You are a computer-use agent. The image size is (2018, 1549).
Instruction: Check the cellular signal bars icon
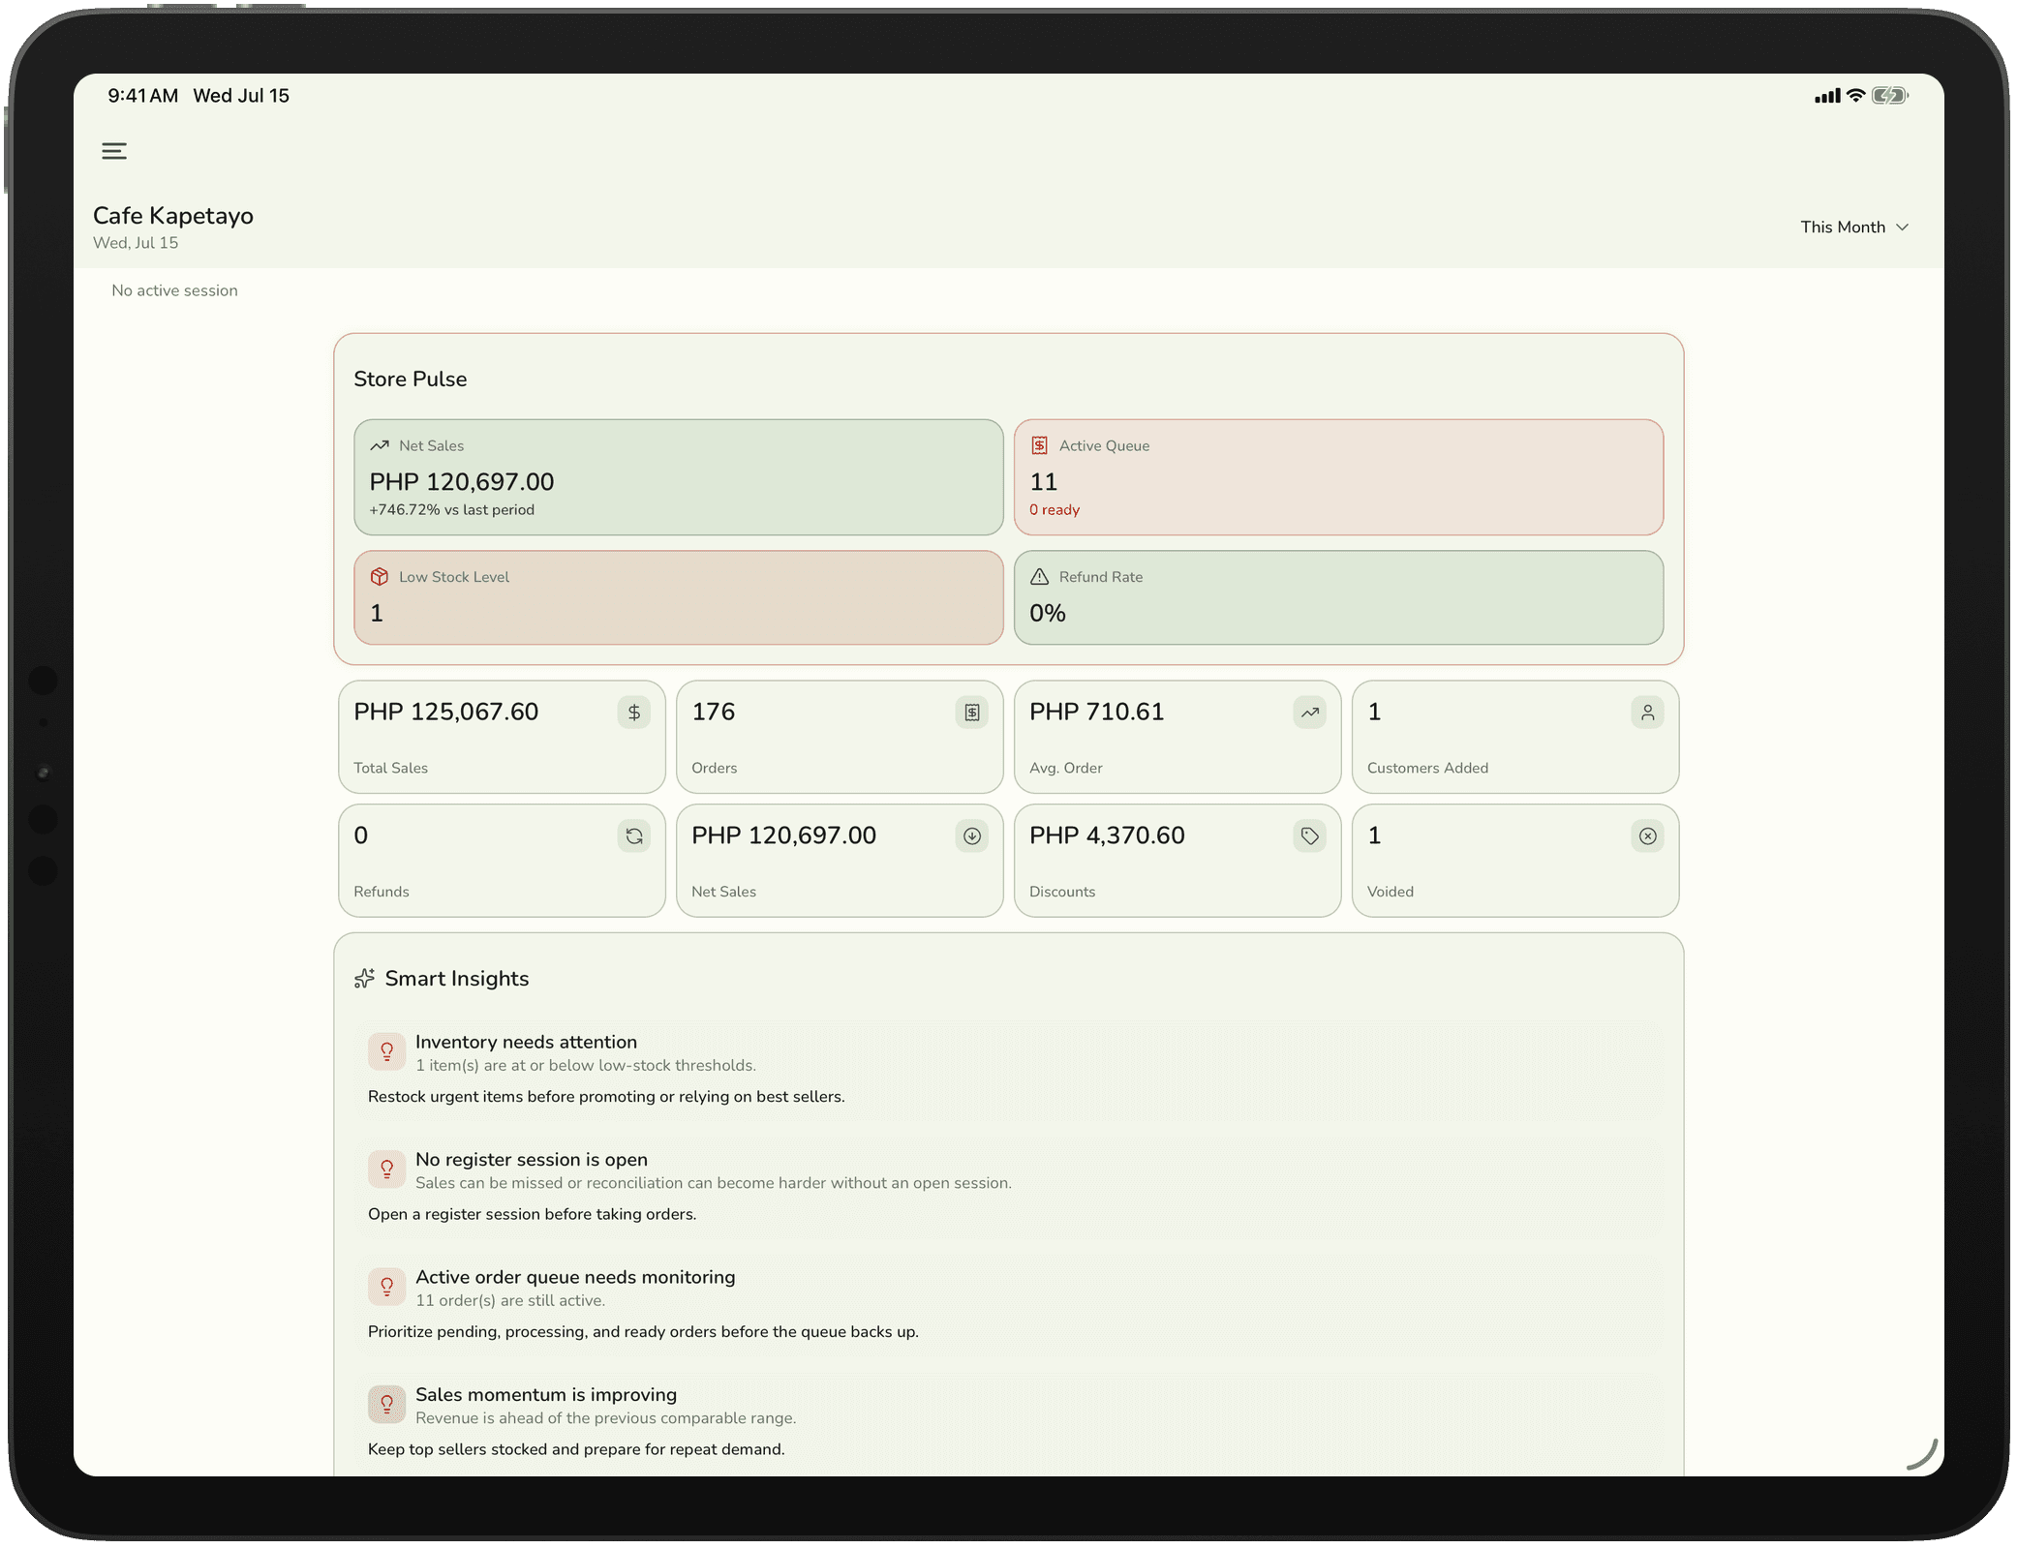1827,96
